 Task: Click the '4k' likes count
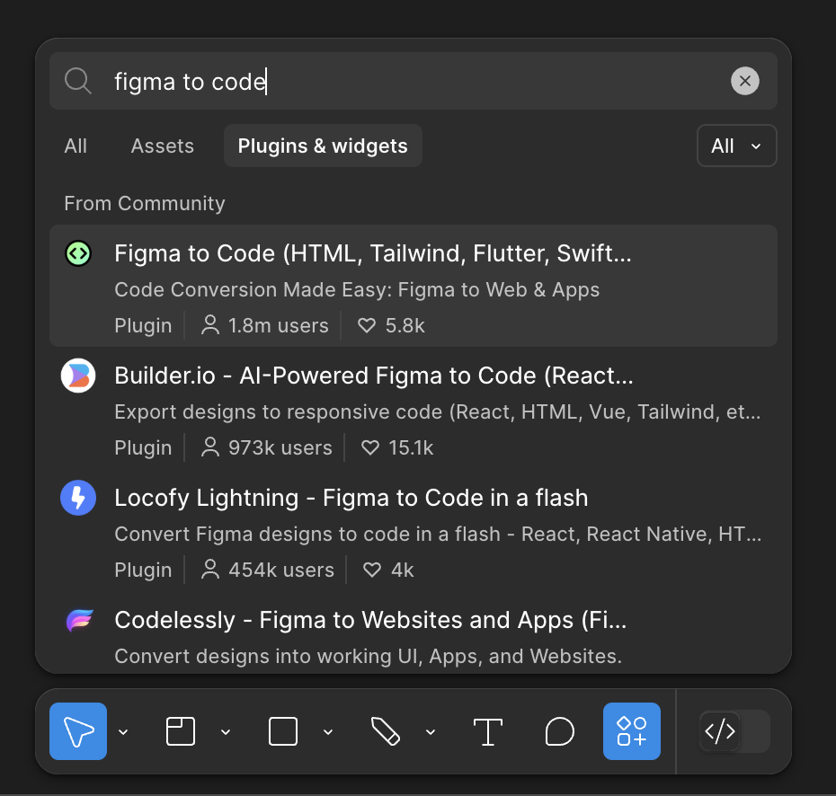(402, 570)
